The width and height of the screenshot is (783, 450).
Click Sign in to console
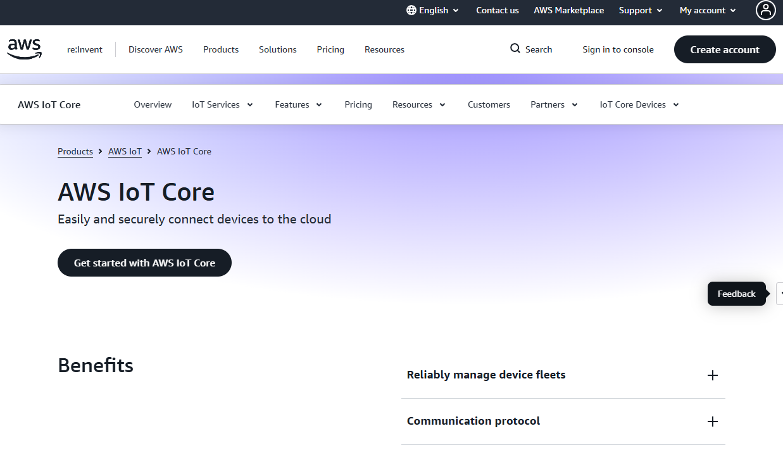(618, 49)
